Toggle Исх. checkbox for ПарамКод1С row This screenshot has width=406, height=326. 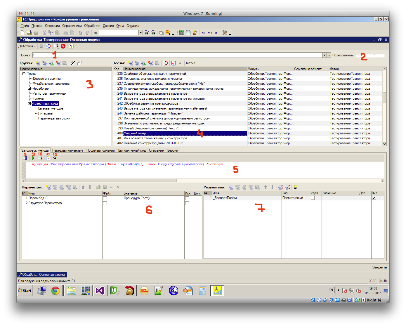coord(187,198)
